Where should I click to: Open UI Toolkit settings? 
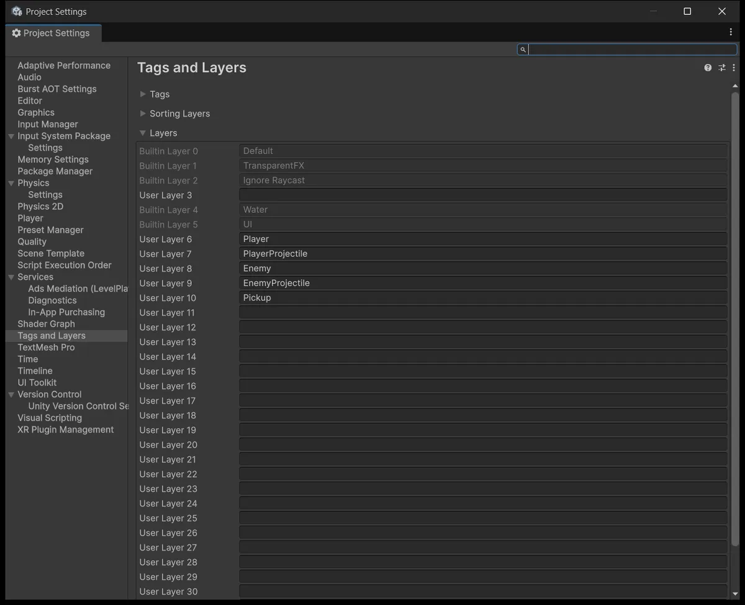coord(37,383)
